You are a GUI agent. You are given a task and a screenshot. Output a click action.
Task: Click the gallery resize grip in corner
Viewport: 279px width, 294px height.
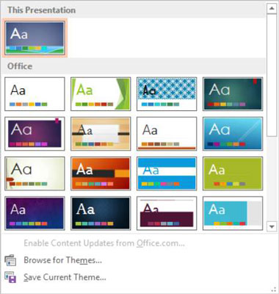[274, 289]
